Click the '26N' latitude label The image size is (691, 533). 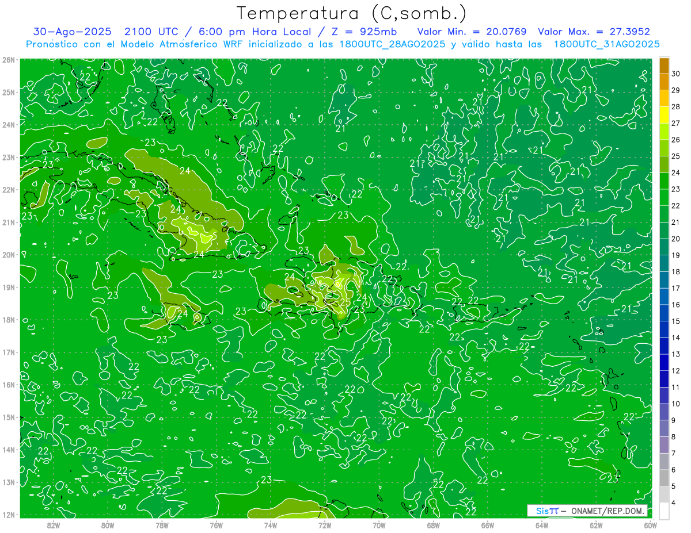(9, 60)
